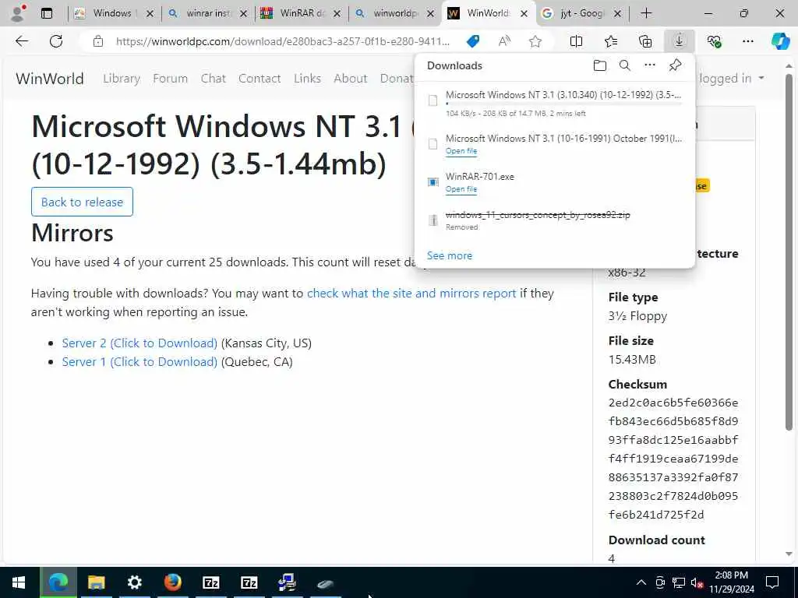Click Back to release button
This screenshot has width=798, height=598.
click(x=82, y=202)
